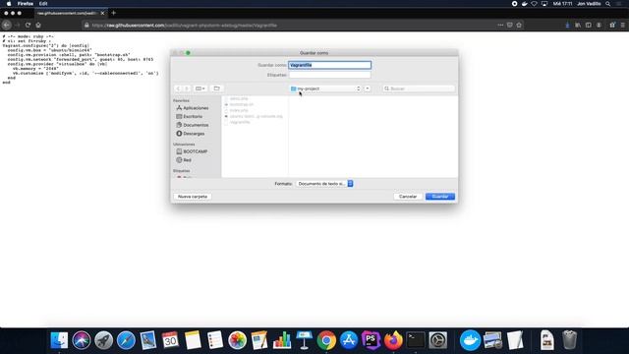
Task: Open the Firefox hamburger menu
Action: point(622,25)
